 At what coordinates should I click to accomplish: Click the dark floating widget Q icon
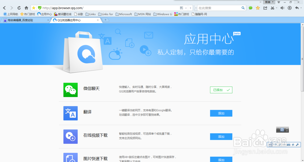pyautogui.click(x=282, y=130)
